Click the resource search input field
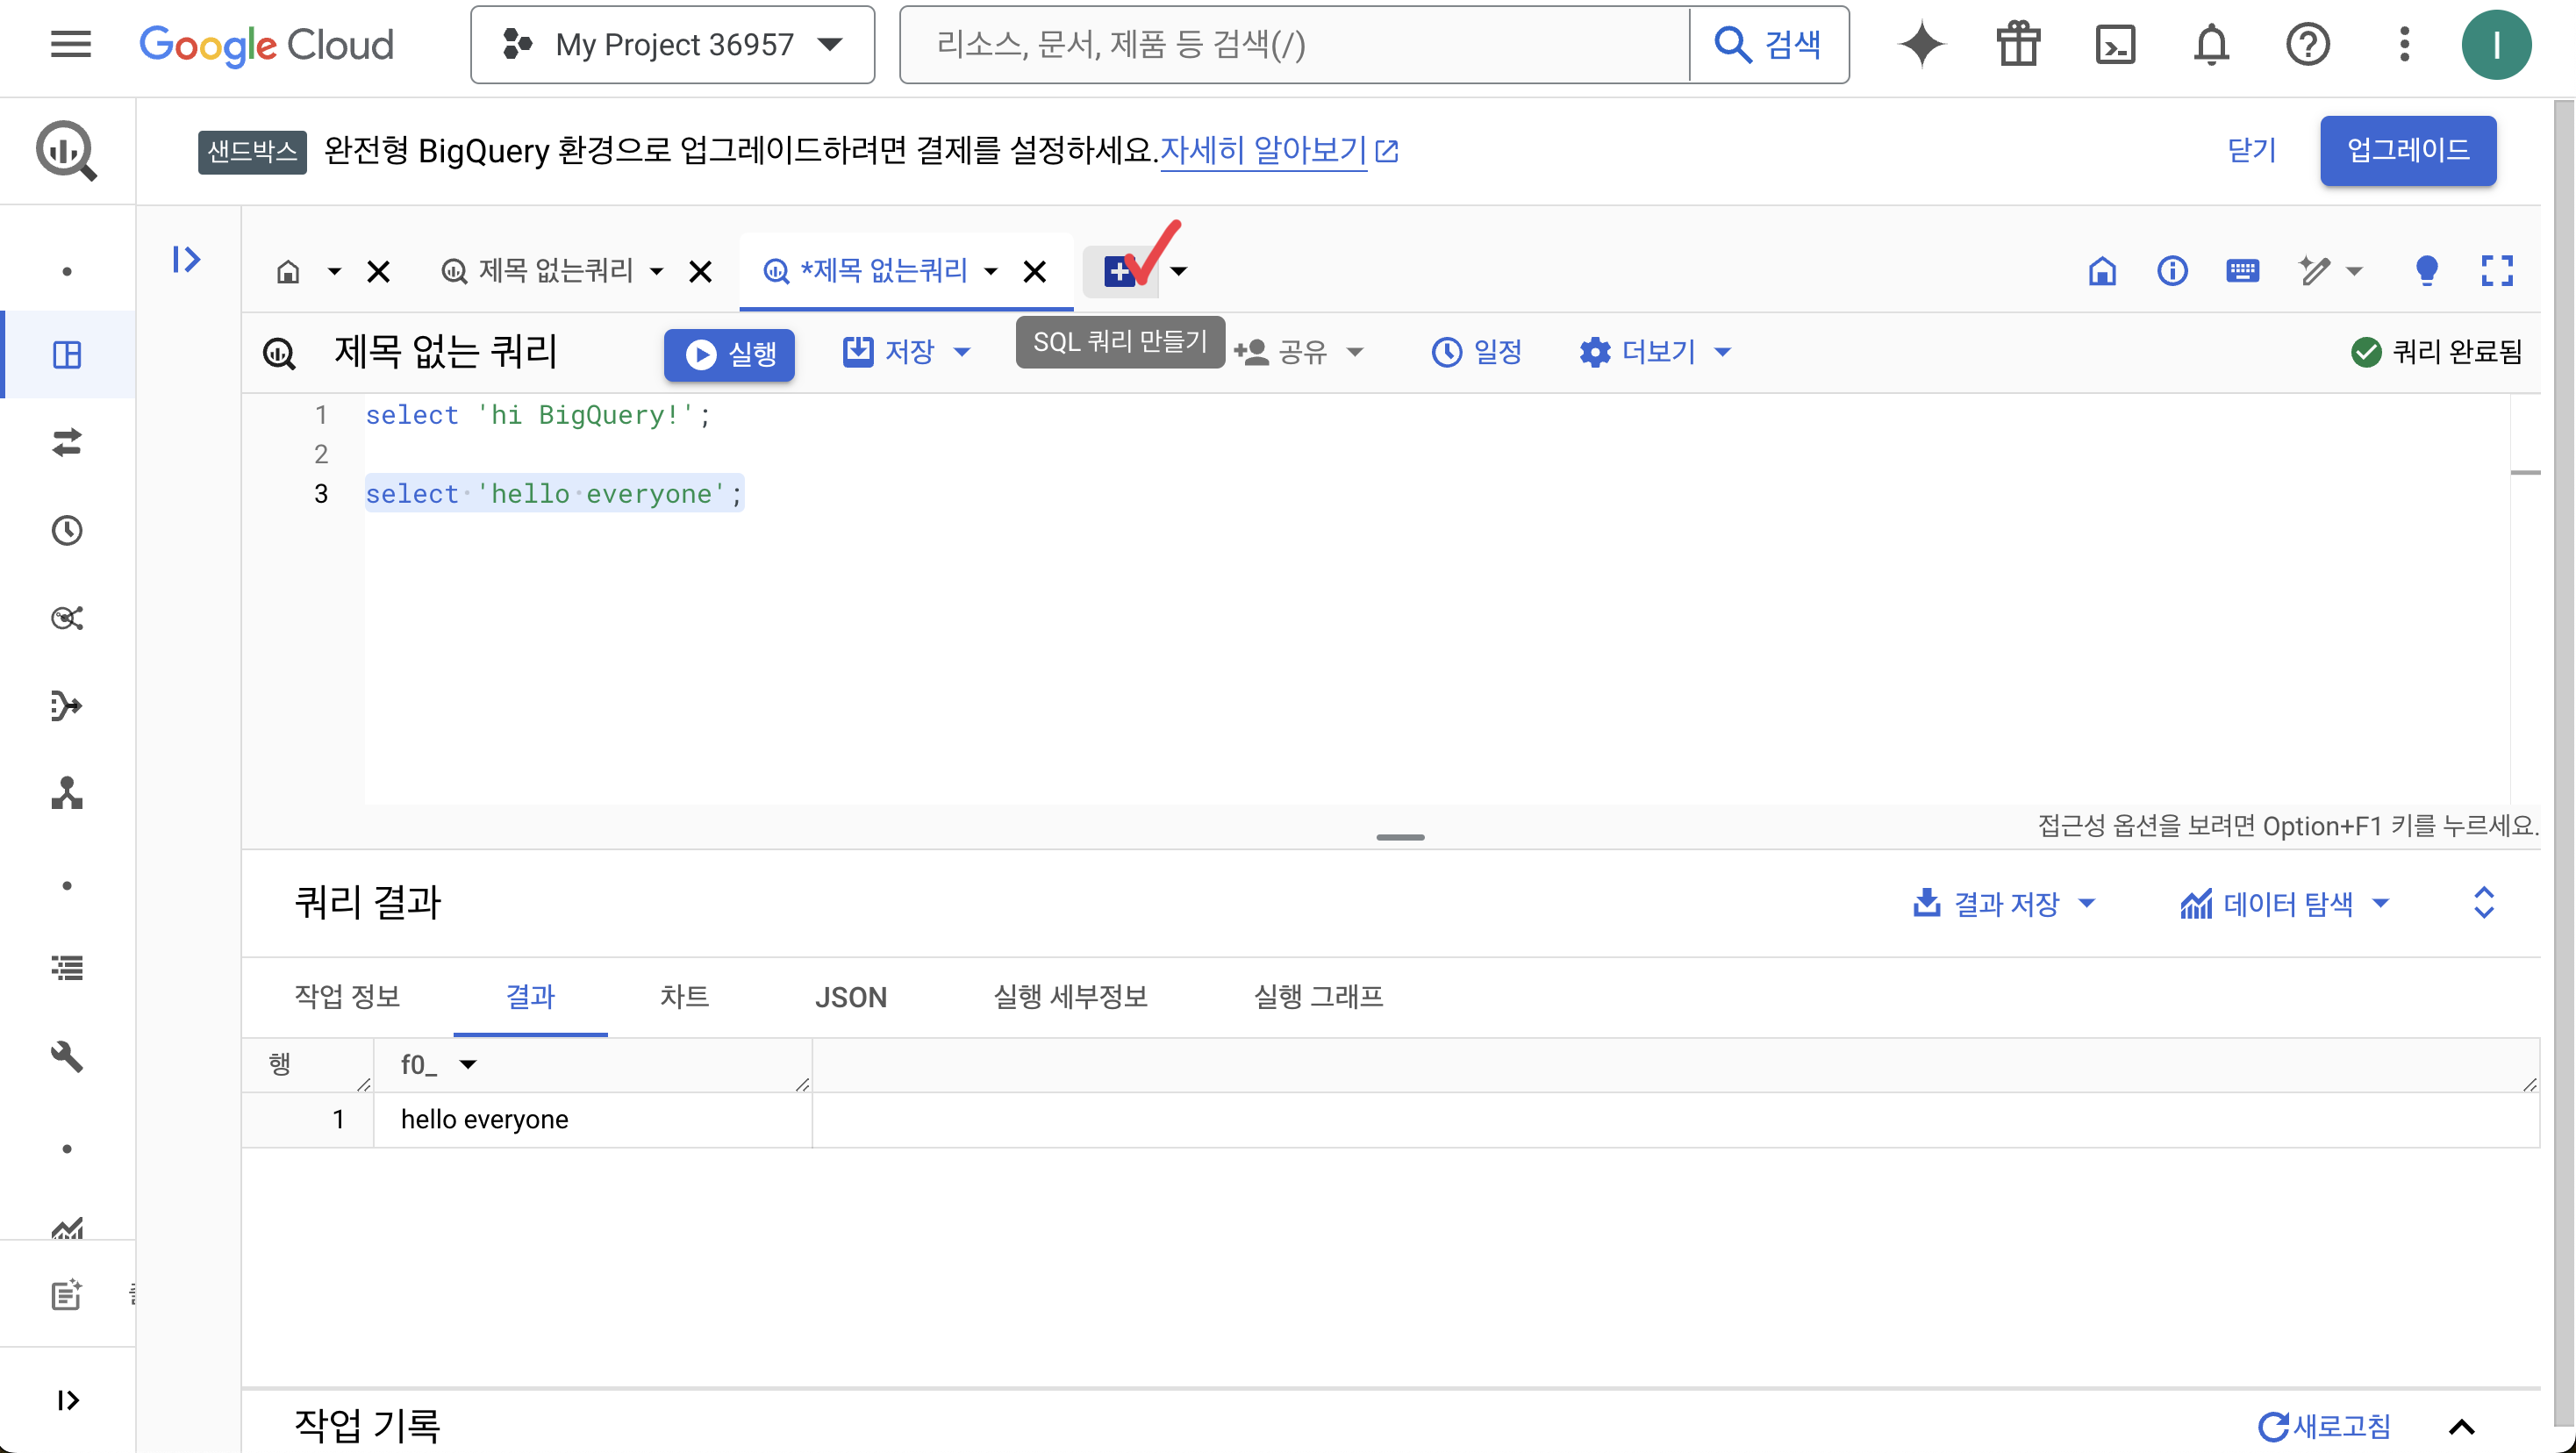Image resolution: width=2576 pixels, height=1453 pixels. click(1295, 45)
